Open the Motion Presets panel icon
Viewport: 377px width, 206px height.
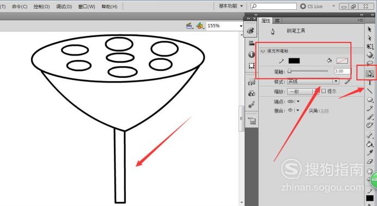pos(252,104)
